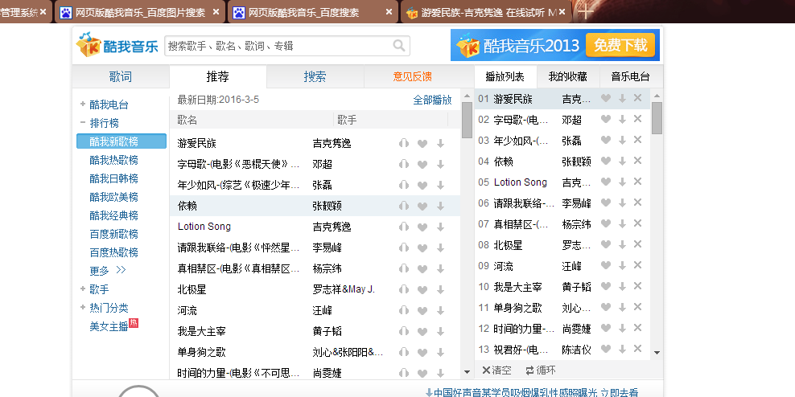Favorite 字母歌 in the recommend list
The image size is (795, 397).
pyautogui.click(x=422, y=164)
